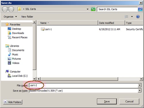The width and height of the screenshot is (144, 108).
Task: Click the Cancel button
Action: (129, 101)
